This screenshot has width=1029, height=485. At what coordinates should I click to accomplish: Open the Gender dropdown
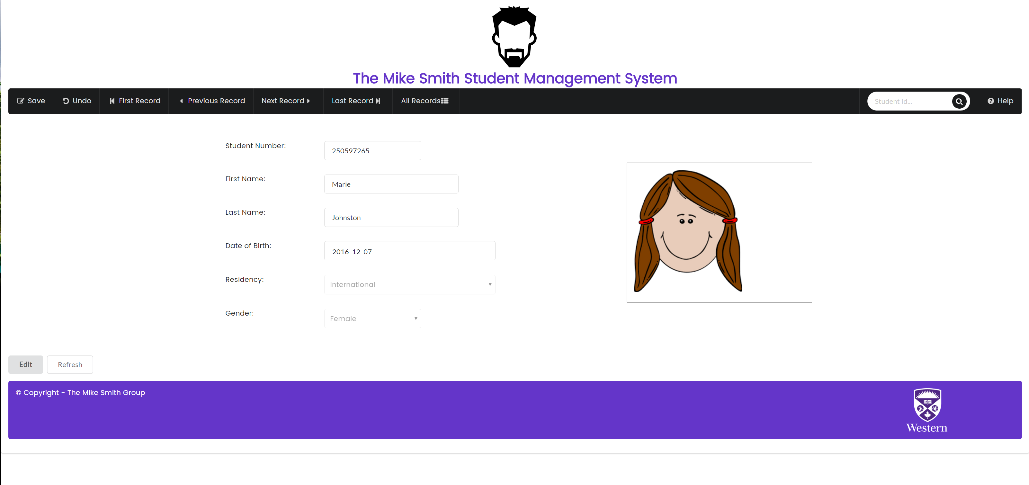coord(372,319)
